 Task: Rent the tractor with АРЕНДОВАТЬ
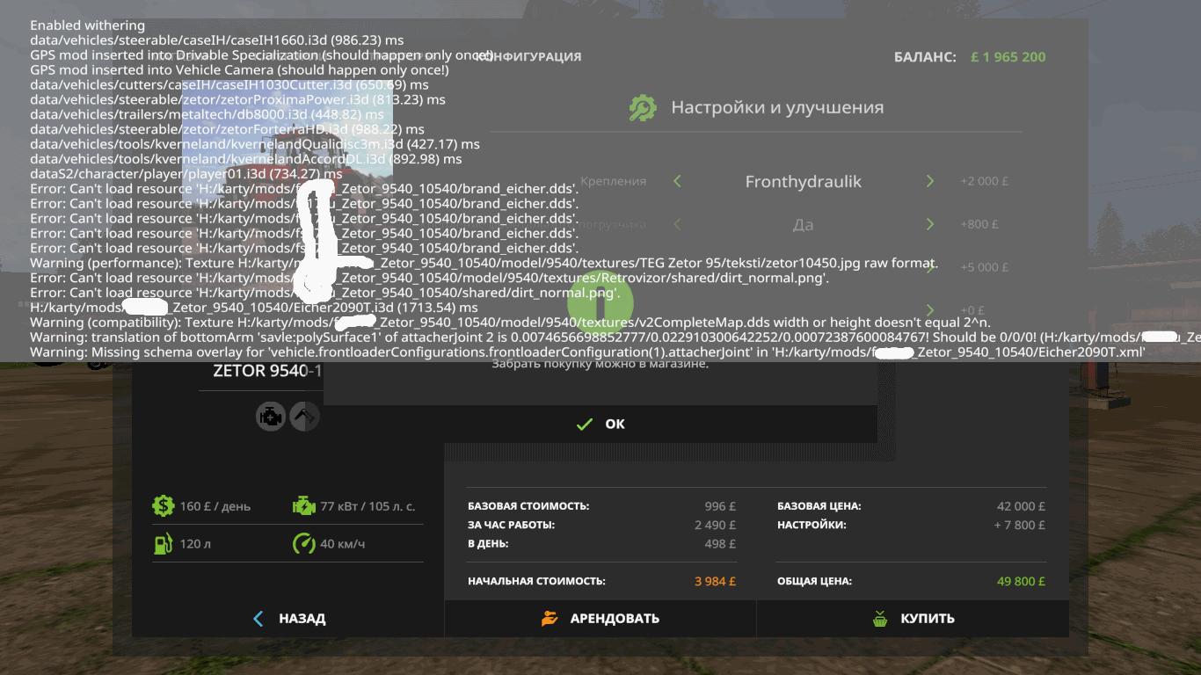click(600, 619)
